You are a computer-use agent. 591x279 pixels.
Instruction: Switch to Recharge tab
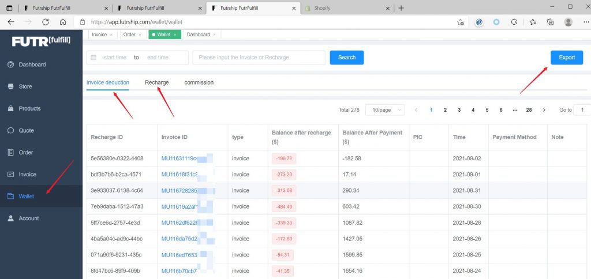click(157, 82)
